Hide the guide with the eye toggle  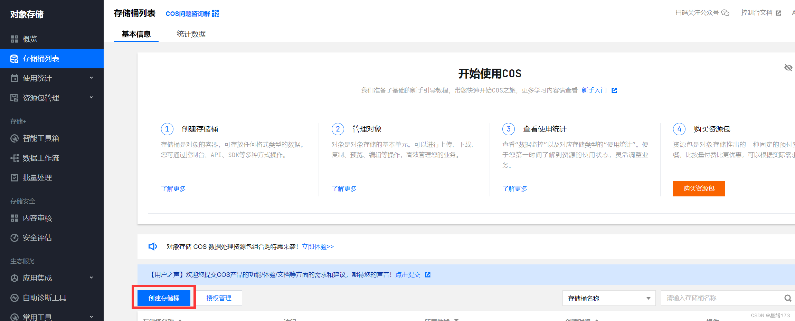pos(788,68)
